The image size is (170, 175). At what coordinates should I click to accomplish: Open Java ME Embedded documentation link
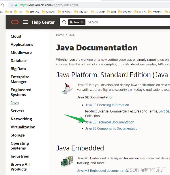103,171
